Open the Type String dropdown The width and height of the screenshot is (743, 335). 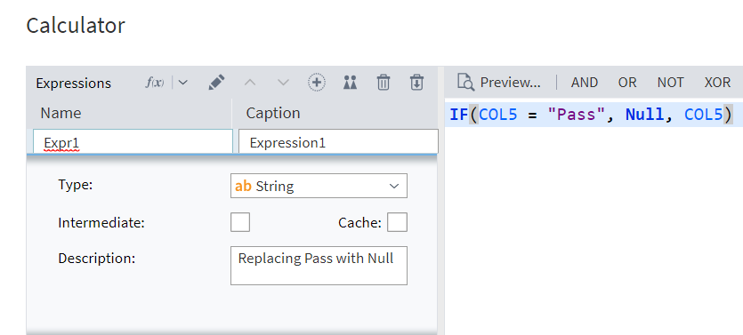click(x=319, y=186)
